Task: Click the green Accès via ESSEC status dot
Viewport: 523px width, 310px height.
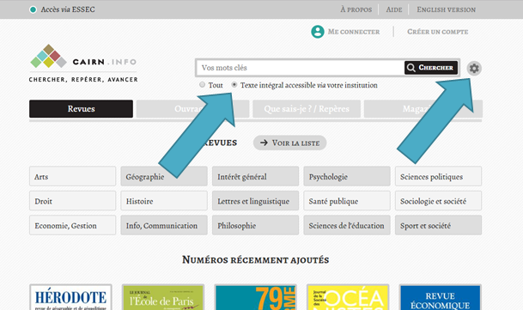Action: (33, 9)
